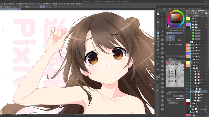This screenshot has width=209, height=117.
Task: Open the filter (I) menu
Action: click(x=62, y=4)
